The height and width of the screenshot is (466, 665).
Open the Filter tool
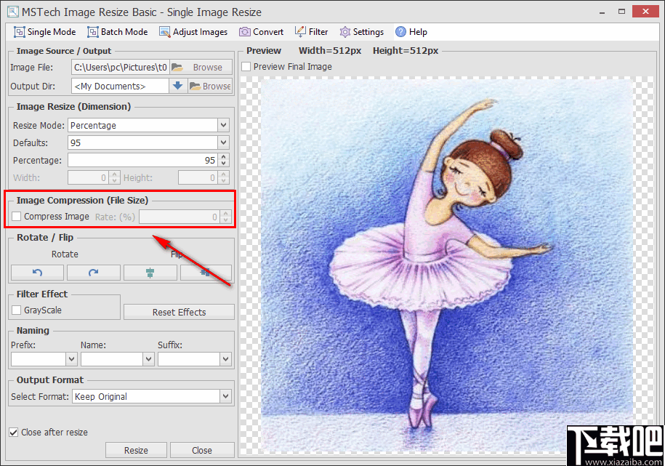click(x=311, y=31)
